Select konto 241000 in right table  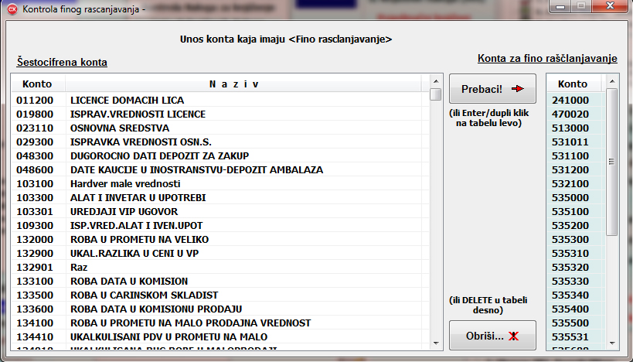click(576, 101)
